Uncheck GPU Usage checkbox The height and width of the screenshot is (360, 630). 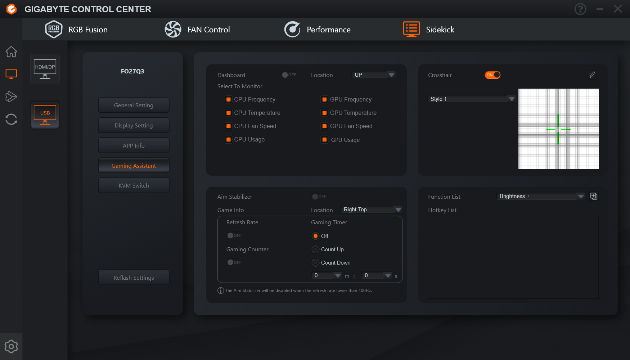pos(324,140)
